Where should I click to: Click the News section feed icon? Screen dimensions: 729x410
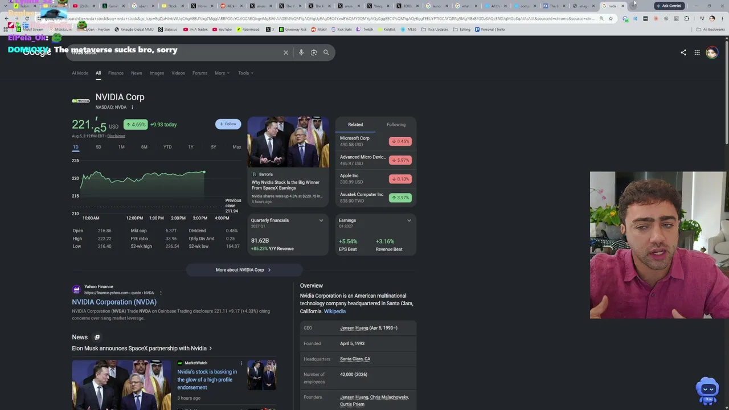tap(97, 337)
